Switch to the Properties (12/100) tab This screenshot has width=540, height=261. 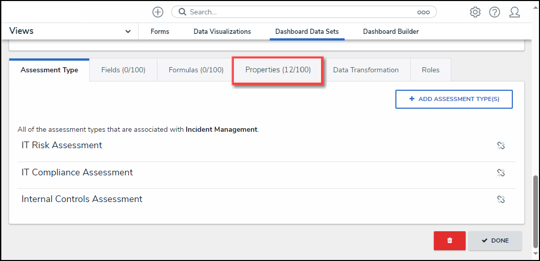(x=278, y=70)
